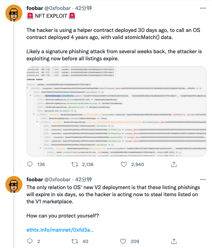This screenshot has height=248, width=212.
Task: Open the transaction trace screenshot image
Action: point(116,111)
